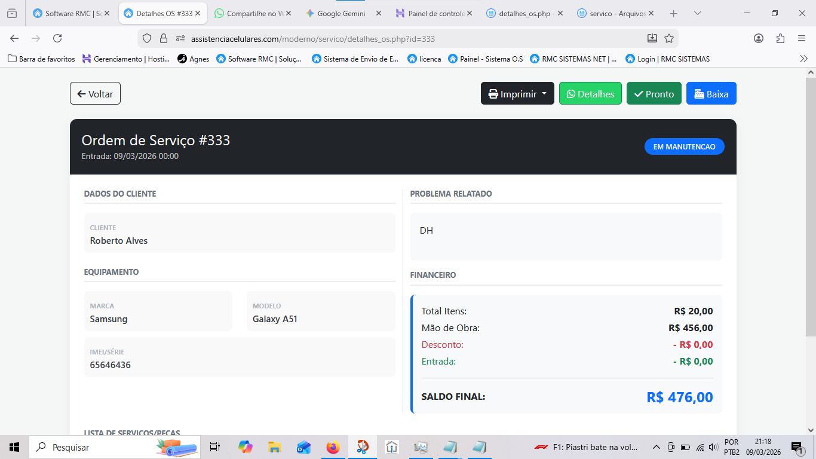Viewport: 816px width, 459px height.
Task: Show more bookmarks with the overflow chevron
Action: [x=803, y=59]
